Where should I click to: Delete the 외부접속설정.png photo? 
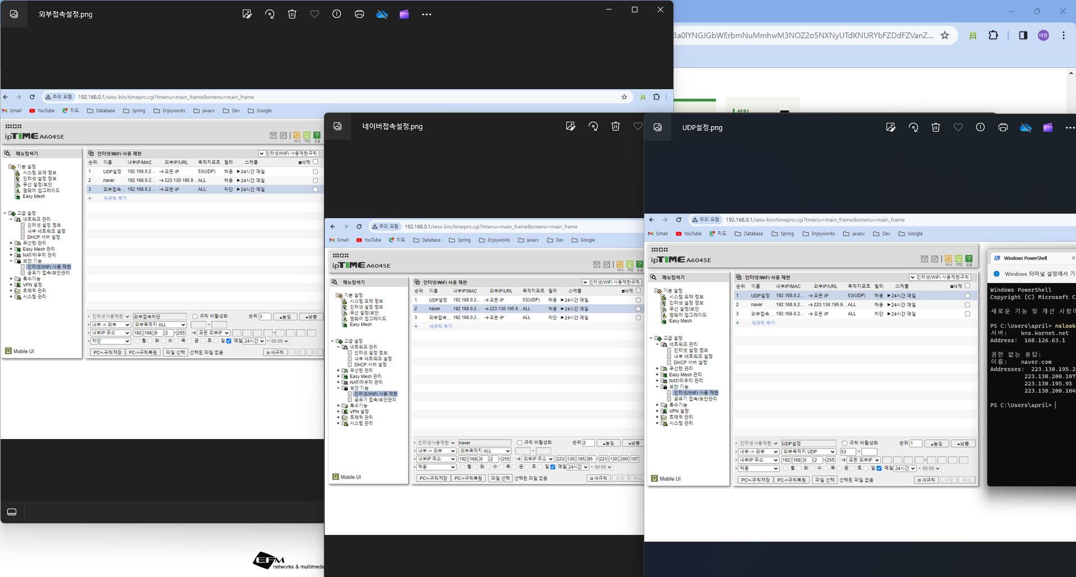(292, 14)
